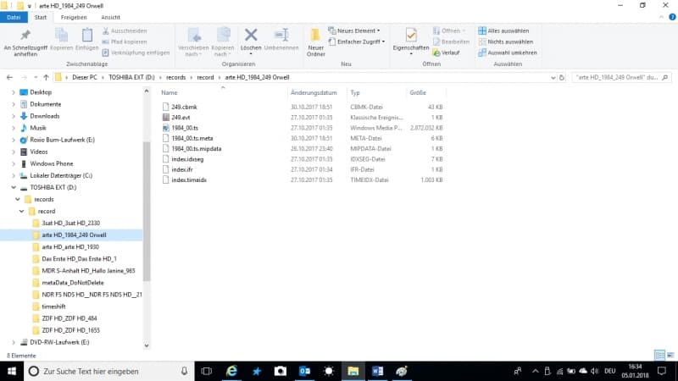Viewport: 678px width, 381px height.
Task: Select Windows Phone in navigation pane
Action: pos(52,163)
